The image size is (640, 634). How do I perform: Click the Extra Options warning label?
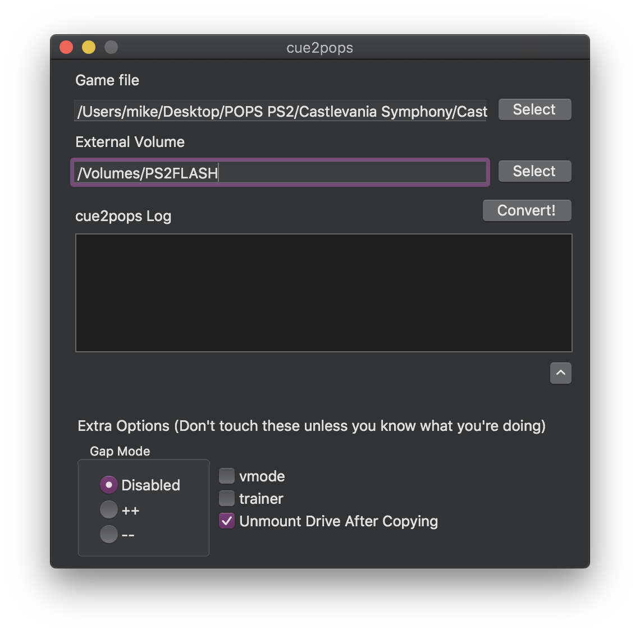click(312, 426)
